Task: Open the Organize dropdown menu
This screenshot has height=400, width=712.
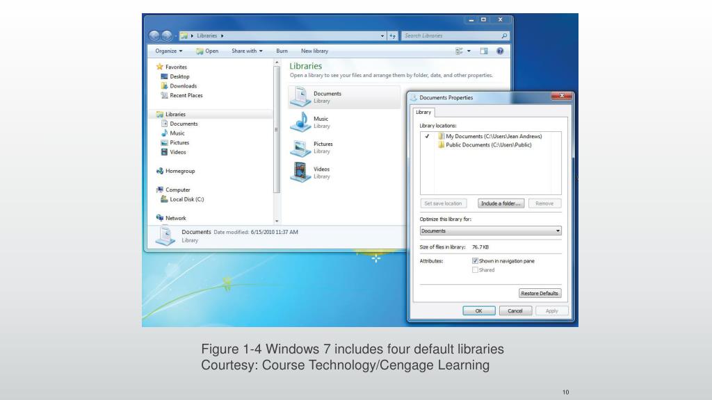Action: click(168, 51)
